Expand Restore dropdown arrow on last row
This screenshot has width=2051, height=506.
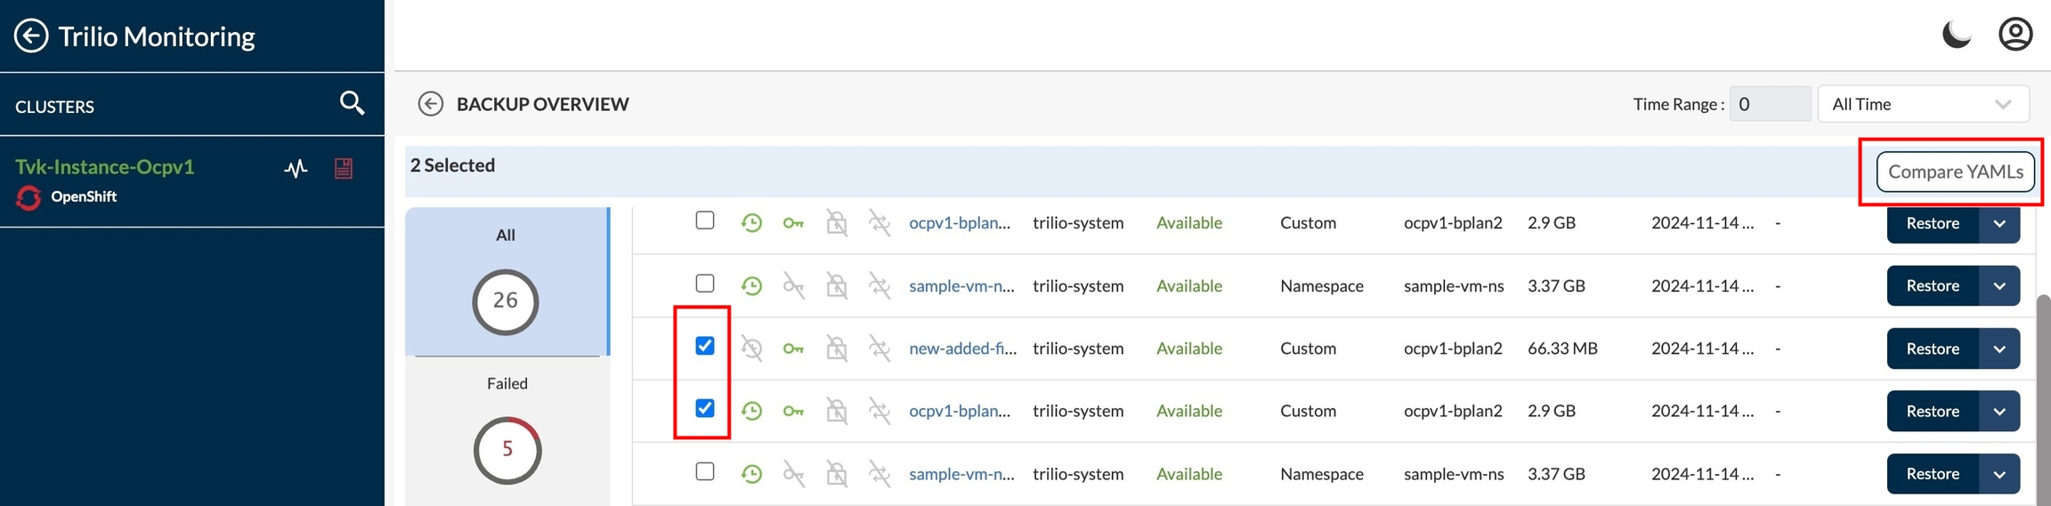pyautogui.click(x=1999, y=474)
